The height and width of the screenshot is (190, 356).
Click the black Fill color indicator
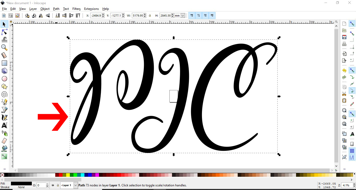[x=21, y=184]
